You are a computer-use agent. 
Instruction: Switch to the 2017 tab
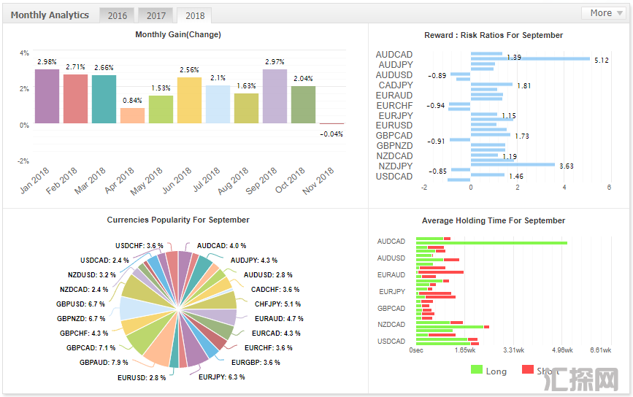(x=156, y=15)
